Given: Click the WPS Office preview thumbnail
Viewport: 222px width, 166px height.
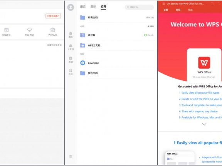Looking at the screenshot, I should coord(180,158).
